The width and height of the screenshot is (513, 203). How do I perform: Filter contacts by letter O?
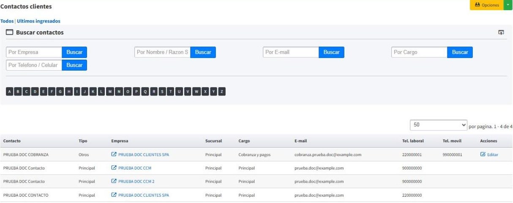click(x=128, y=91)
